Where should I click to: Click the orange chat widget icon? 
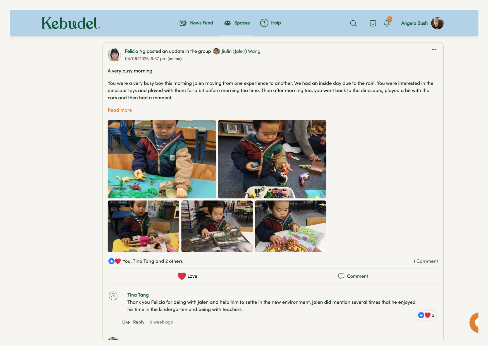tap(474, 323)
